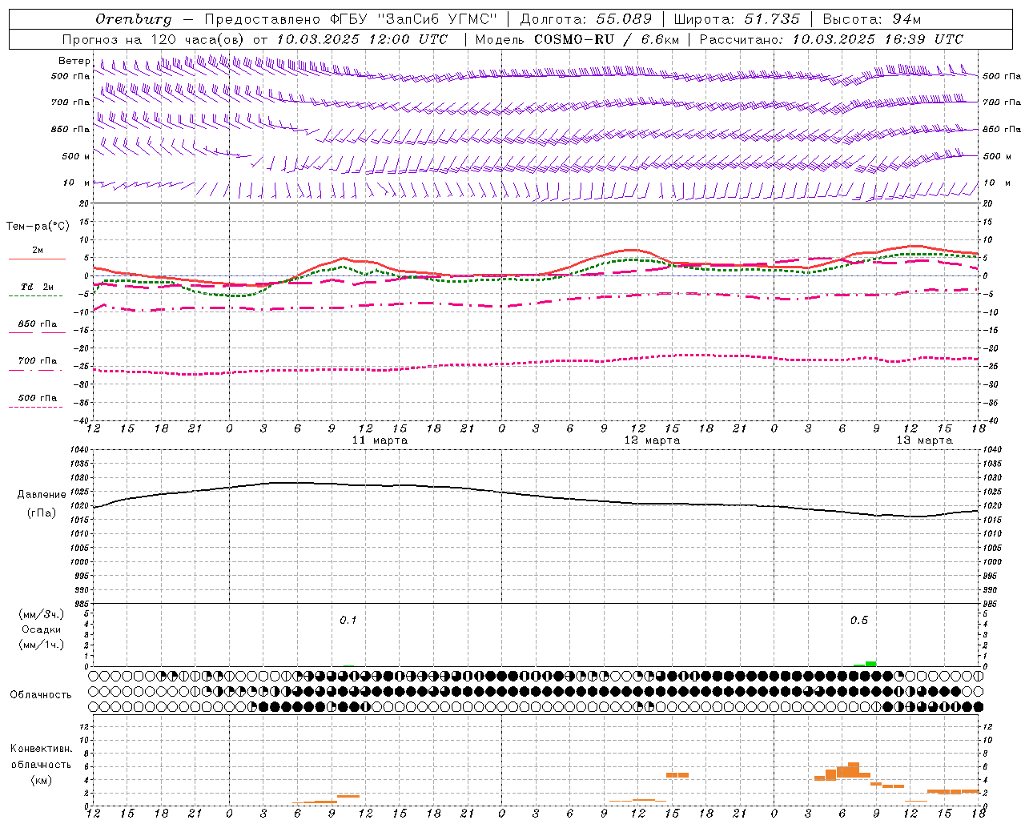Click the '10 м' wind level label on left

coord(76,183)
